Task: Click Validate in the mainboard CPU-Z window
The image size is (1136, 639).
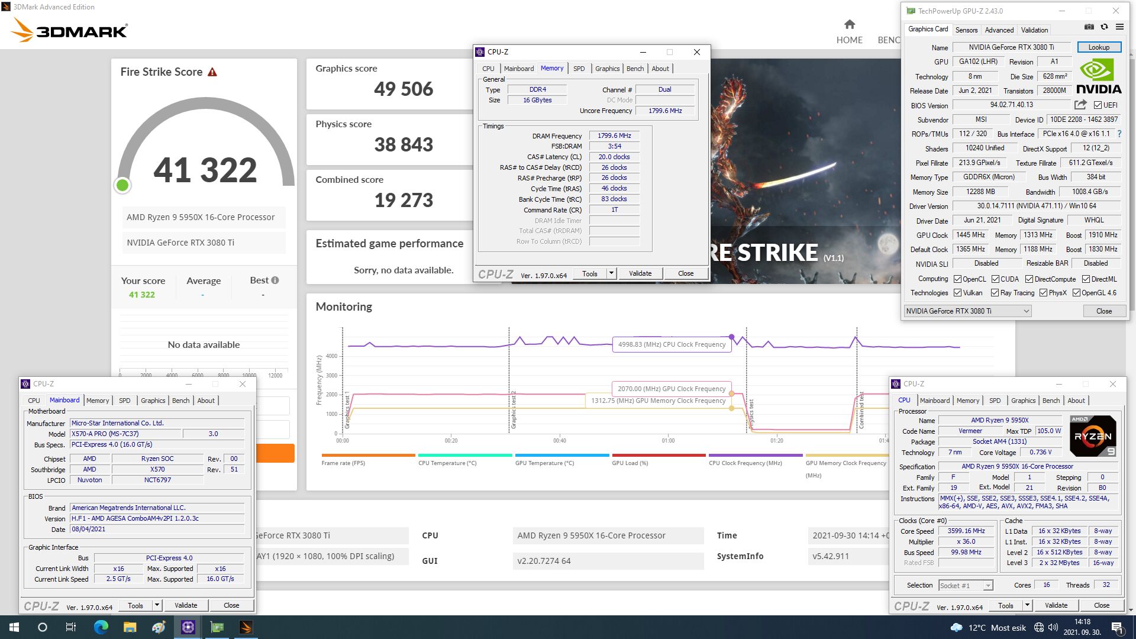Action: [x=186, y=605]
